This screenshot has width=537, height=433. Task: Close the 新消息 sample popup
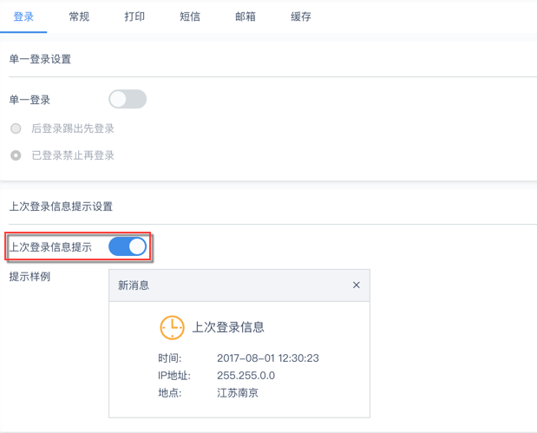356,285
